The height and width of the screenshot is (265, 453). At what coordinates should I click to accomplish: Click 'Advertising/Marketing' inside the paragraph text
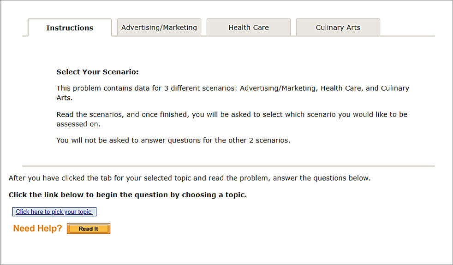(x=278, y=88)
